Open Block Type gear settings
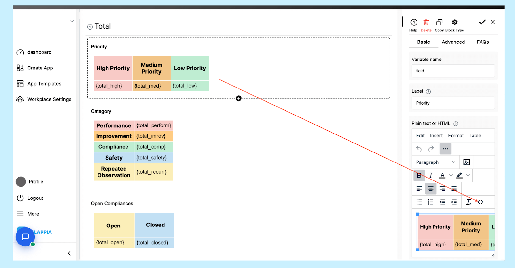This screenshot has width=515, height=268. [454, 23]
